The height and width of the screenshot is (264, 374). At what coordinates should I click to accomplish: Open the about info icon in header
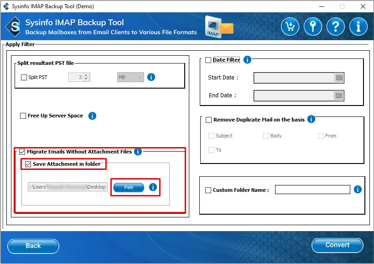[x=358, y=26]
